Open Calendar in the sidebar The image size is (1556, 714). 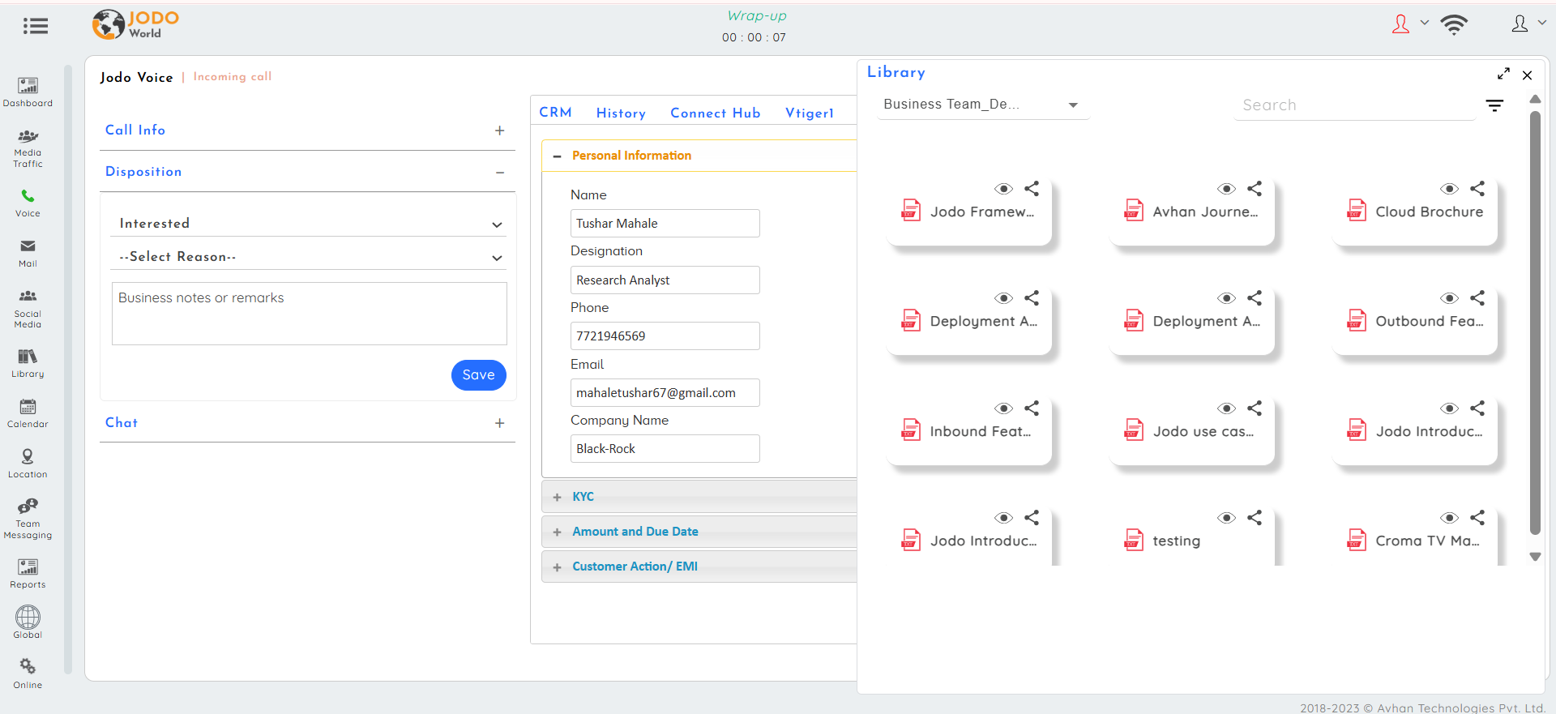28,413
